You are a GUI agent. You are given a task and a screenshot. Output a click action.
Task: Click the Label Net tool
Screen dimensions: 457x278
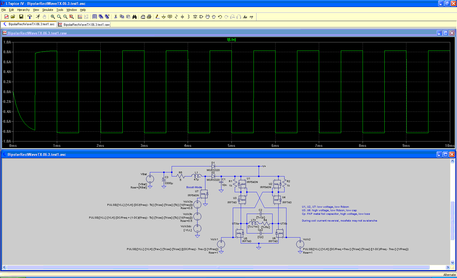click(170, 17)
